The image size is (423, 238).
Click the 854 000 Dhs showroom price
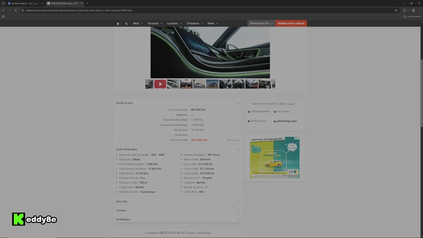click(198, 110)
